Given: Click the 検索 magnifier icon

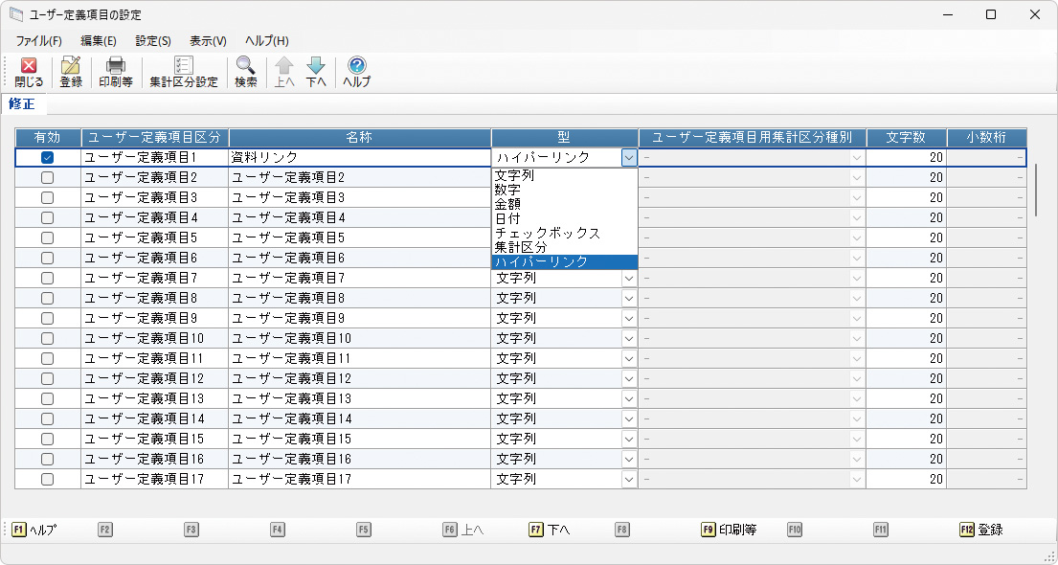Looking at the screenshot, I should click(x=246, y=67).
